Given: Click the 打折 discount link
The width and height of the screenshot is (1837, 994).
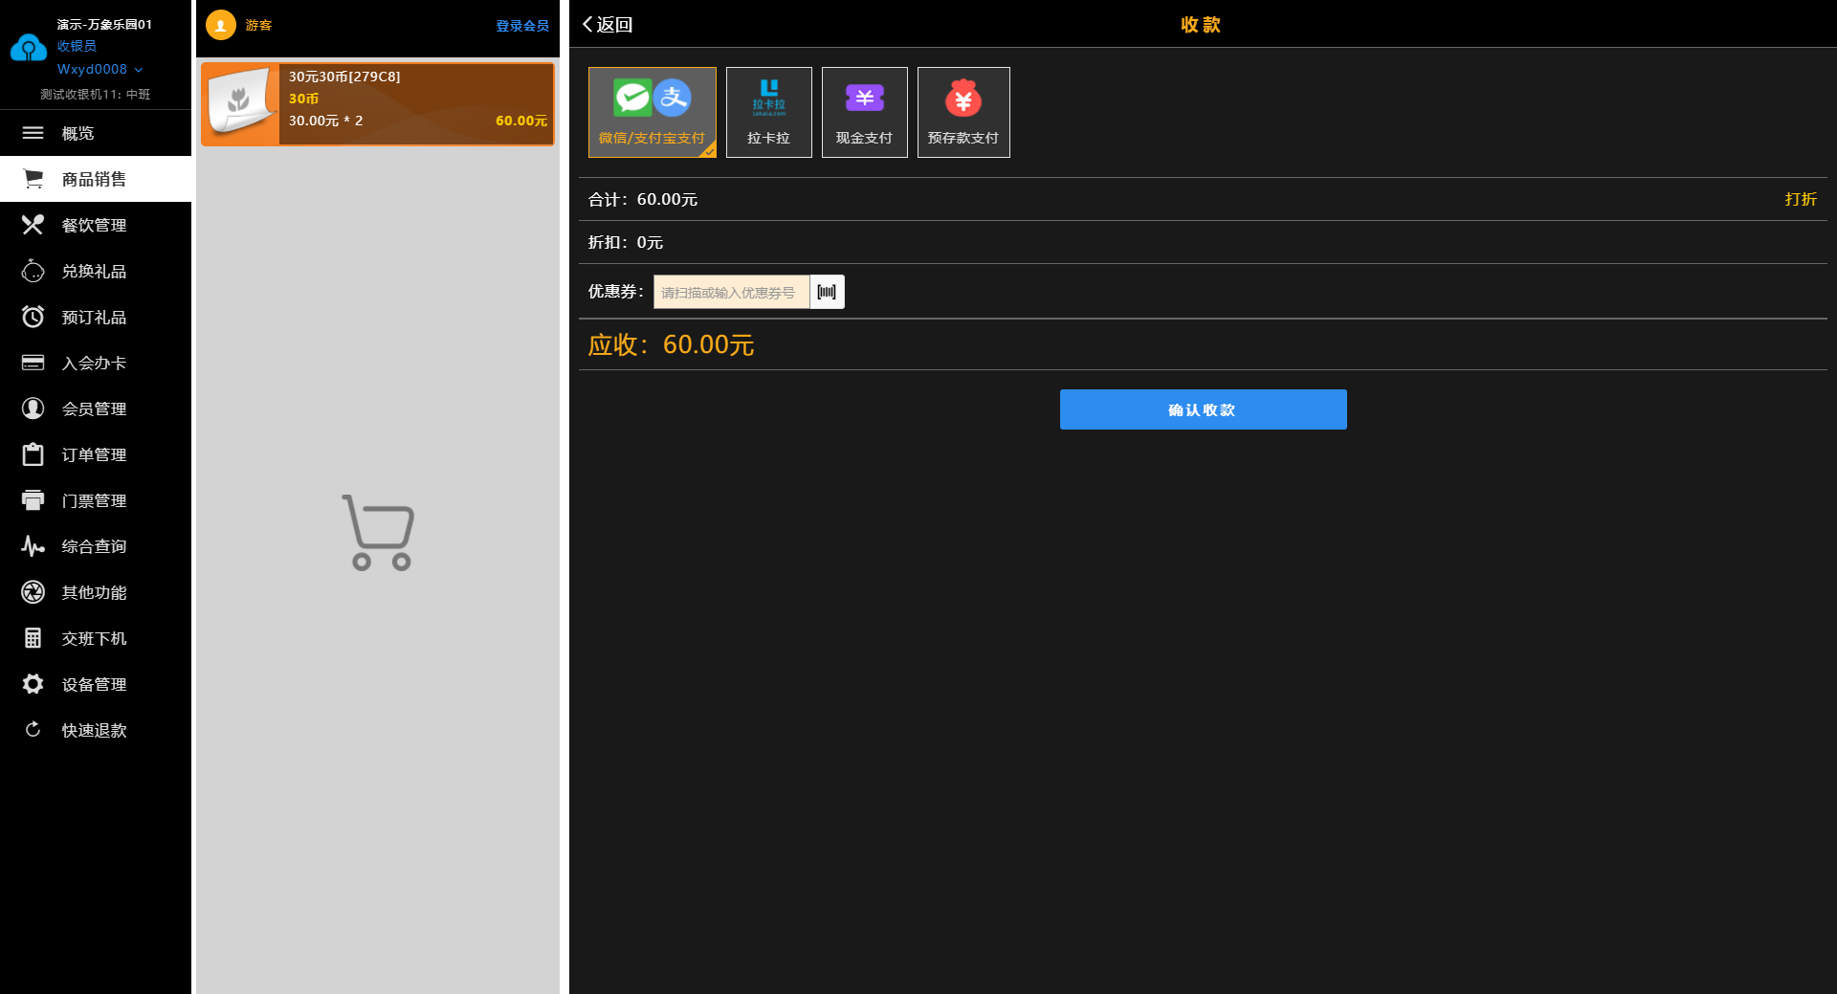Looking at the screenshot, I should [x=1801, y=199].
